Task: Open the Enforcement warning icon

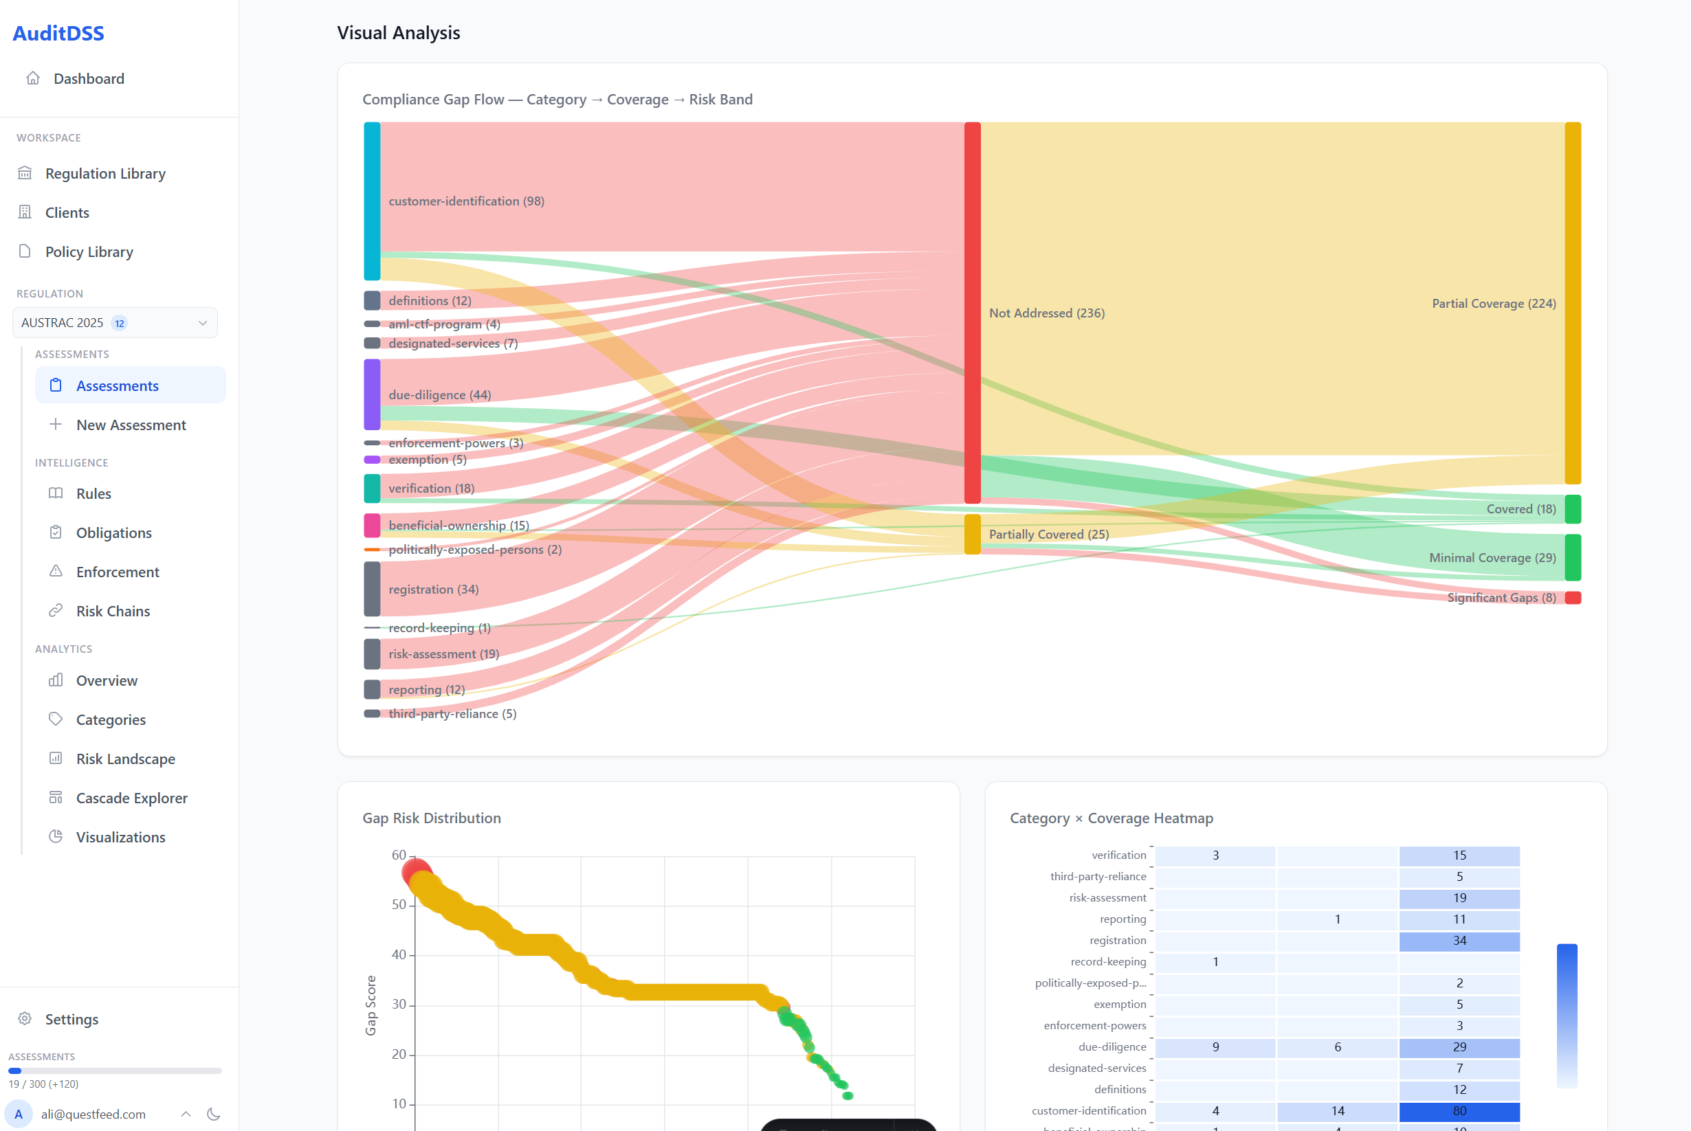Action: click(x=56, y=571)
